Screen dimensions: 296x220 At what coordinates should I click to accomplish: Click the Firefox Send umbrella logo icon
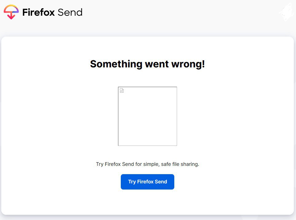11,12
